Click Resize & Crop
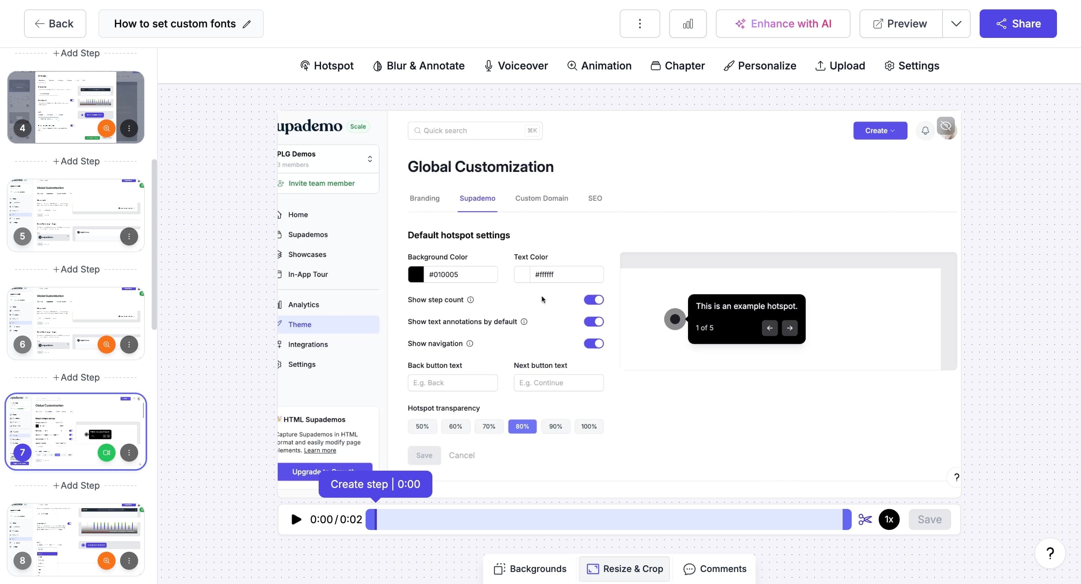The width and height of the screenshot is (1081, 584). [x=625, y=569]
